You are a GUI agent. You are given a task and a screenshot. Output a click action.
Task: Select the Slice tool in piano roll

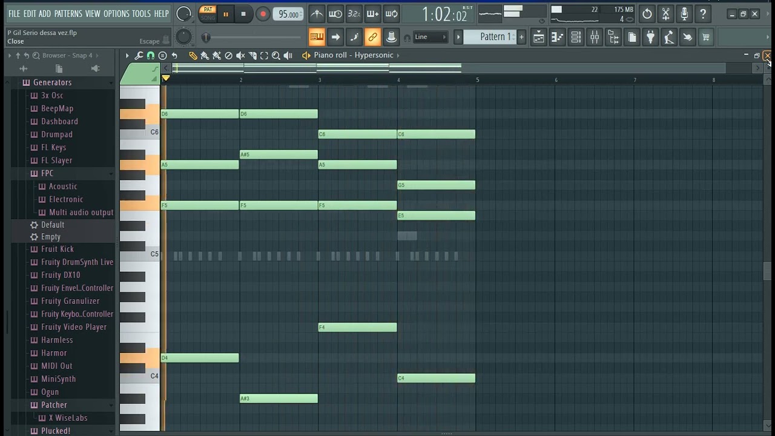252,56
